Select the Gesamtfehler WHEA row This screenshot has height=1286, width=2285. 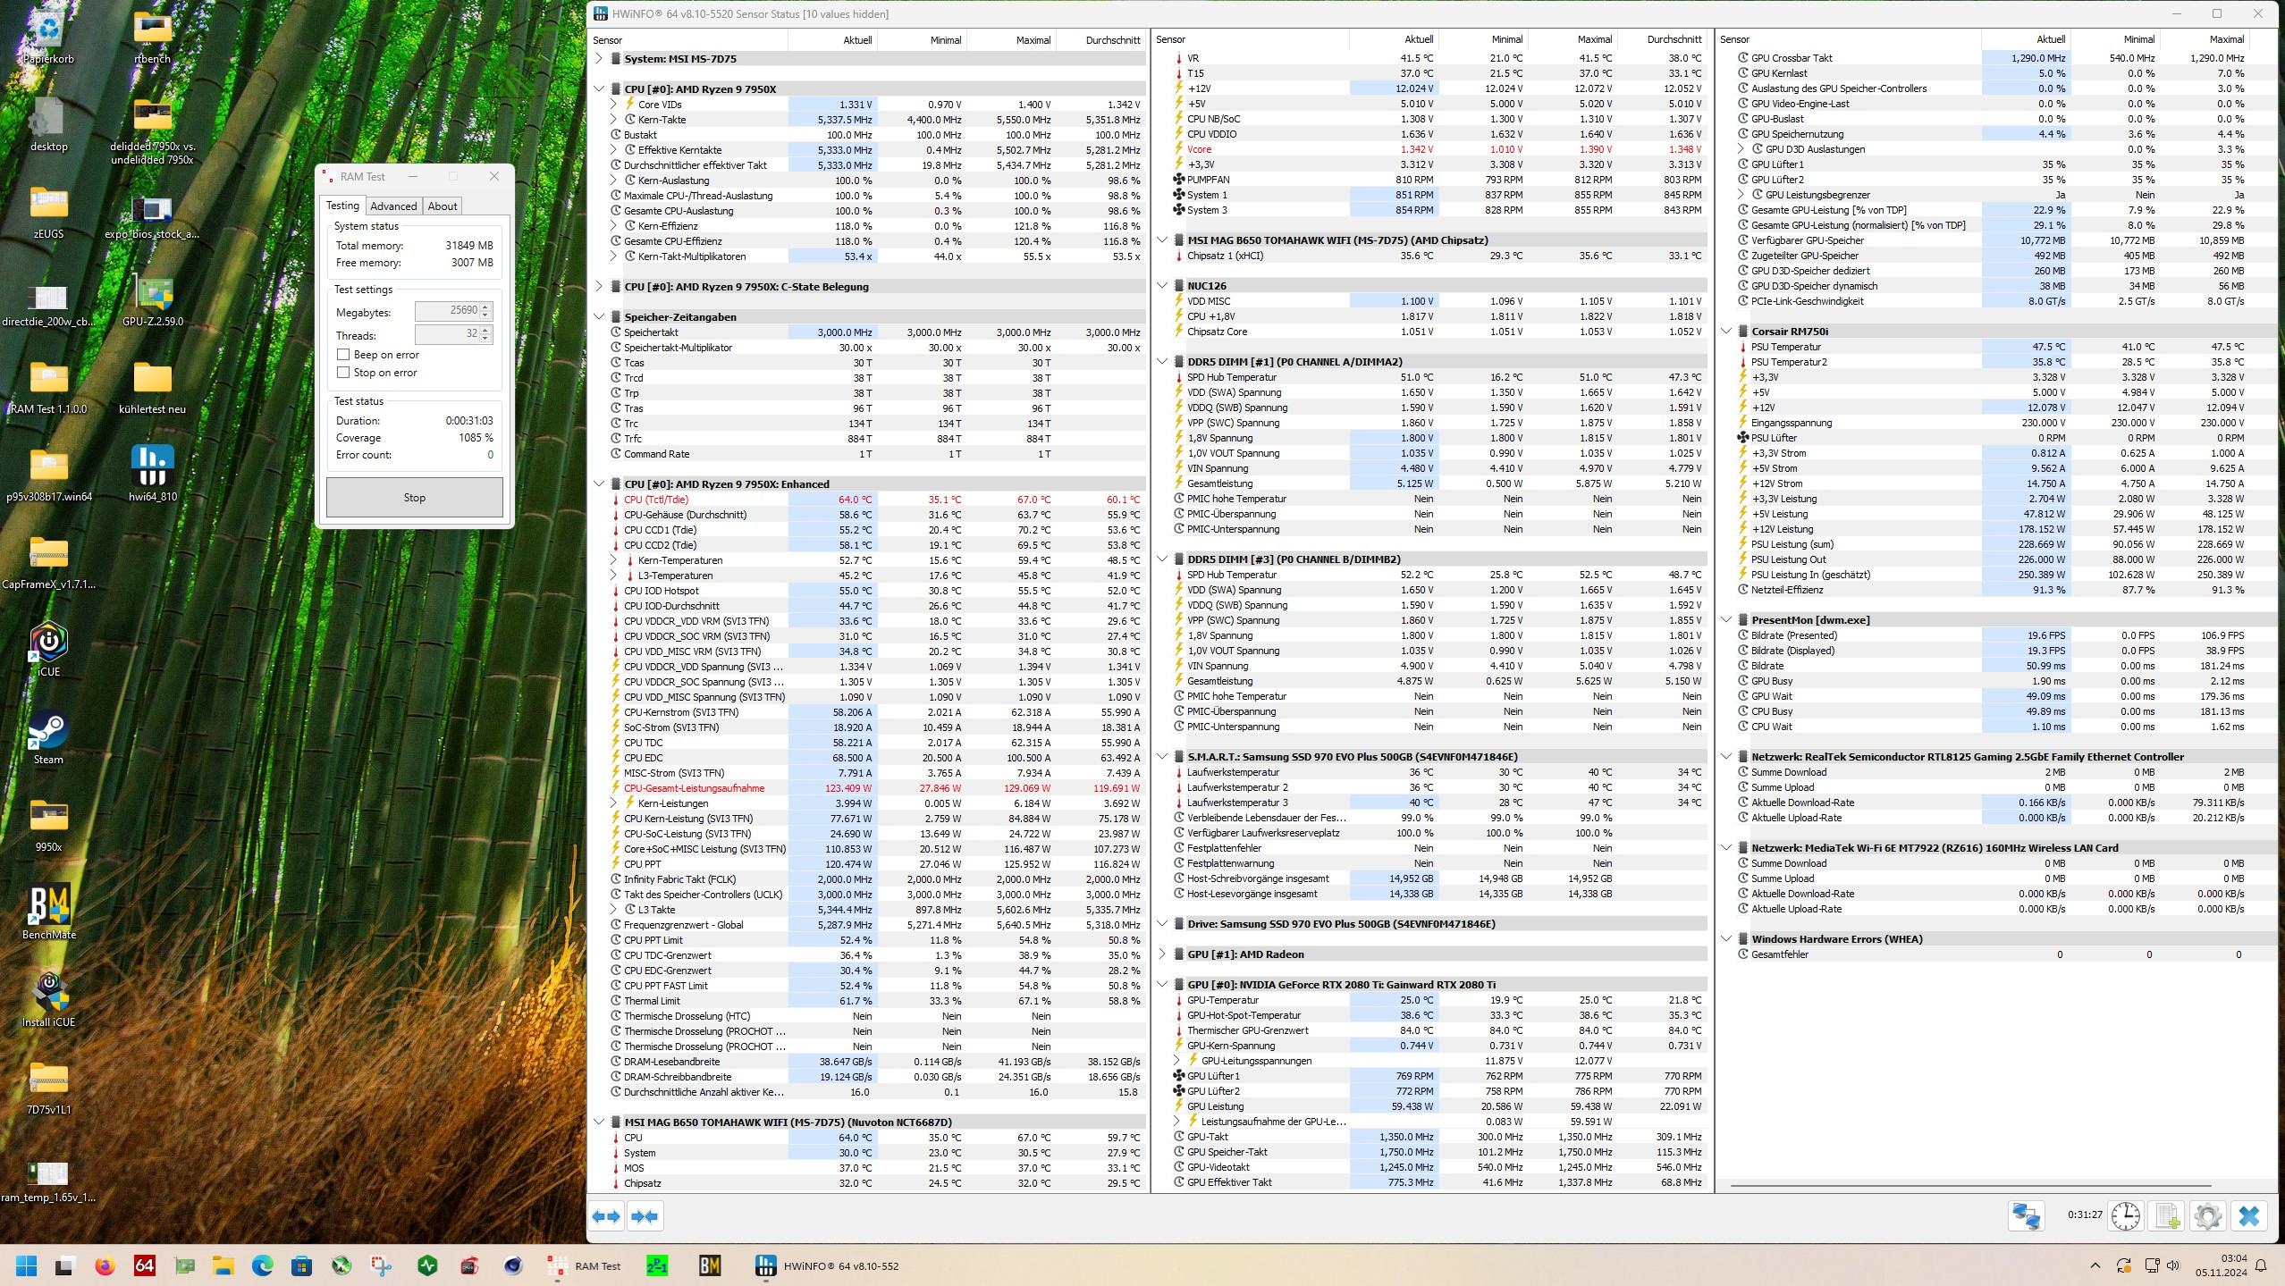point(1994,954)
